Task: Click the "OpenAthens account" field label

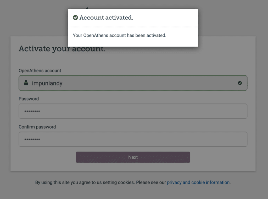Action: pos(40,71)
